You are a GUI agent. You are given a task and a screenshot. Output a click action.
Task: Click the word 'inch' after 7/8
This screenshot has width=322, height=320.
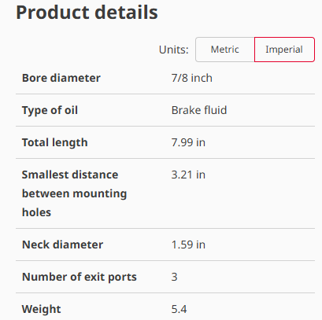coord(202,78)
